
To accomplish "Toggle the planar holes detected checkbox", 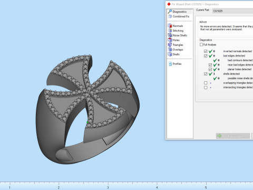I will coord(210,69).
